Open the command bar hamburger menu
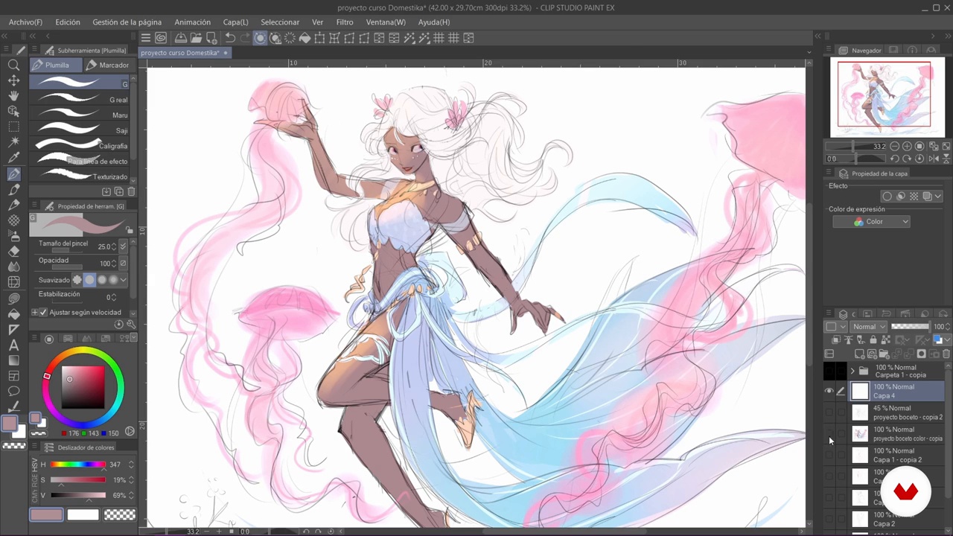 point(146,38)
